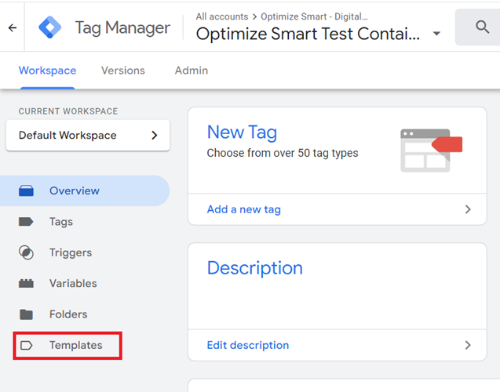Click the Templates outline tag icon
The width and height of the screenshot is (500, 392).
click(x=27, y=345)
